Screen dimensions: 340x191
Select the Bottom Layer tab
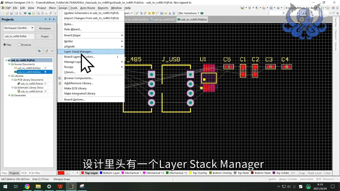point(110,173)
